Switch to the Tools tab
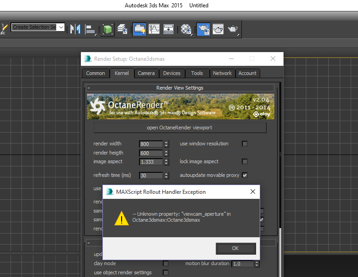Screen dimensions: 358x277 pos(197,73)
